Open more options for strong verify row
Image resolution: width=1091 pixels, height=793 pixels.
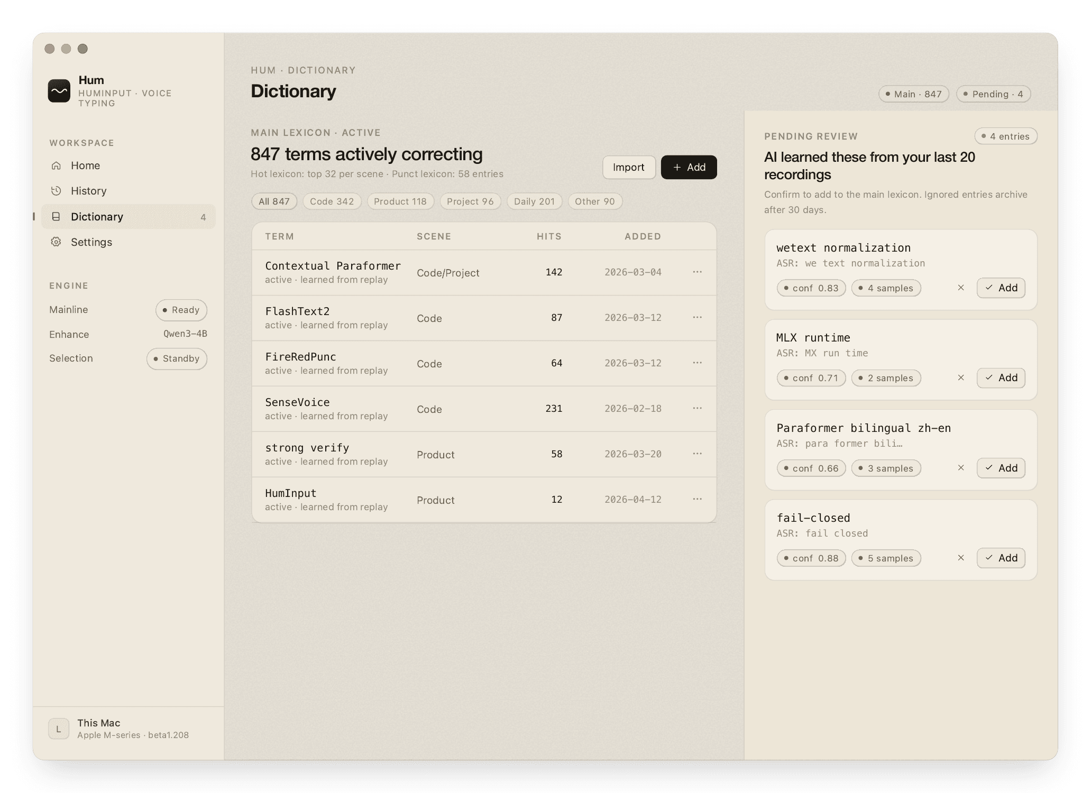(697, 454)
